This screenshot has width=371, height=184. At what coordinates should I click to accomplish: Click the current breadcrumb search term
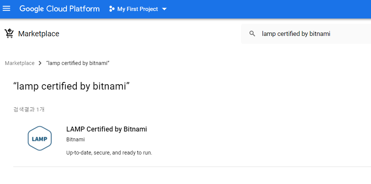point(77,63)
